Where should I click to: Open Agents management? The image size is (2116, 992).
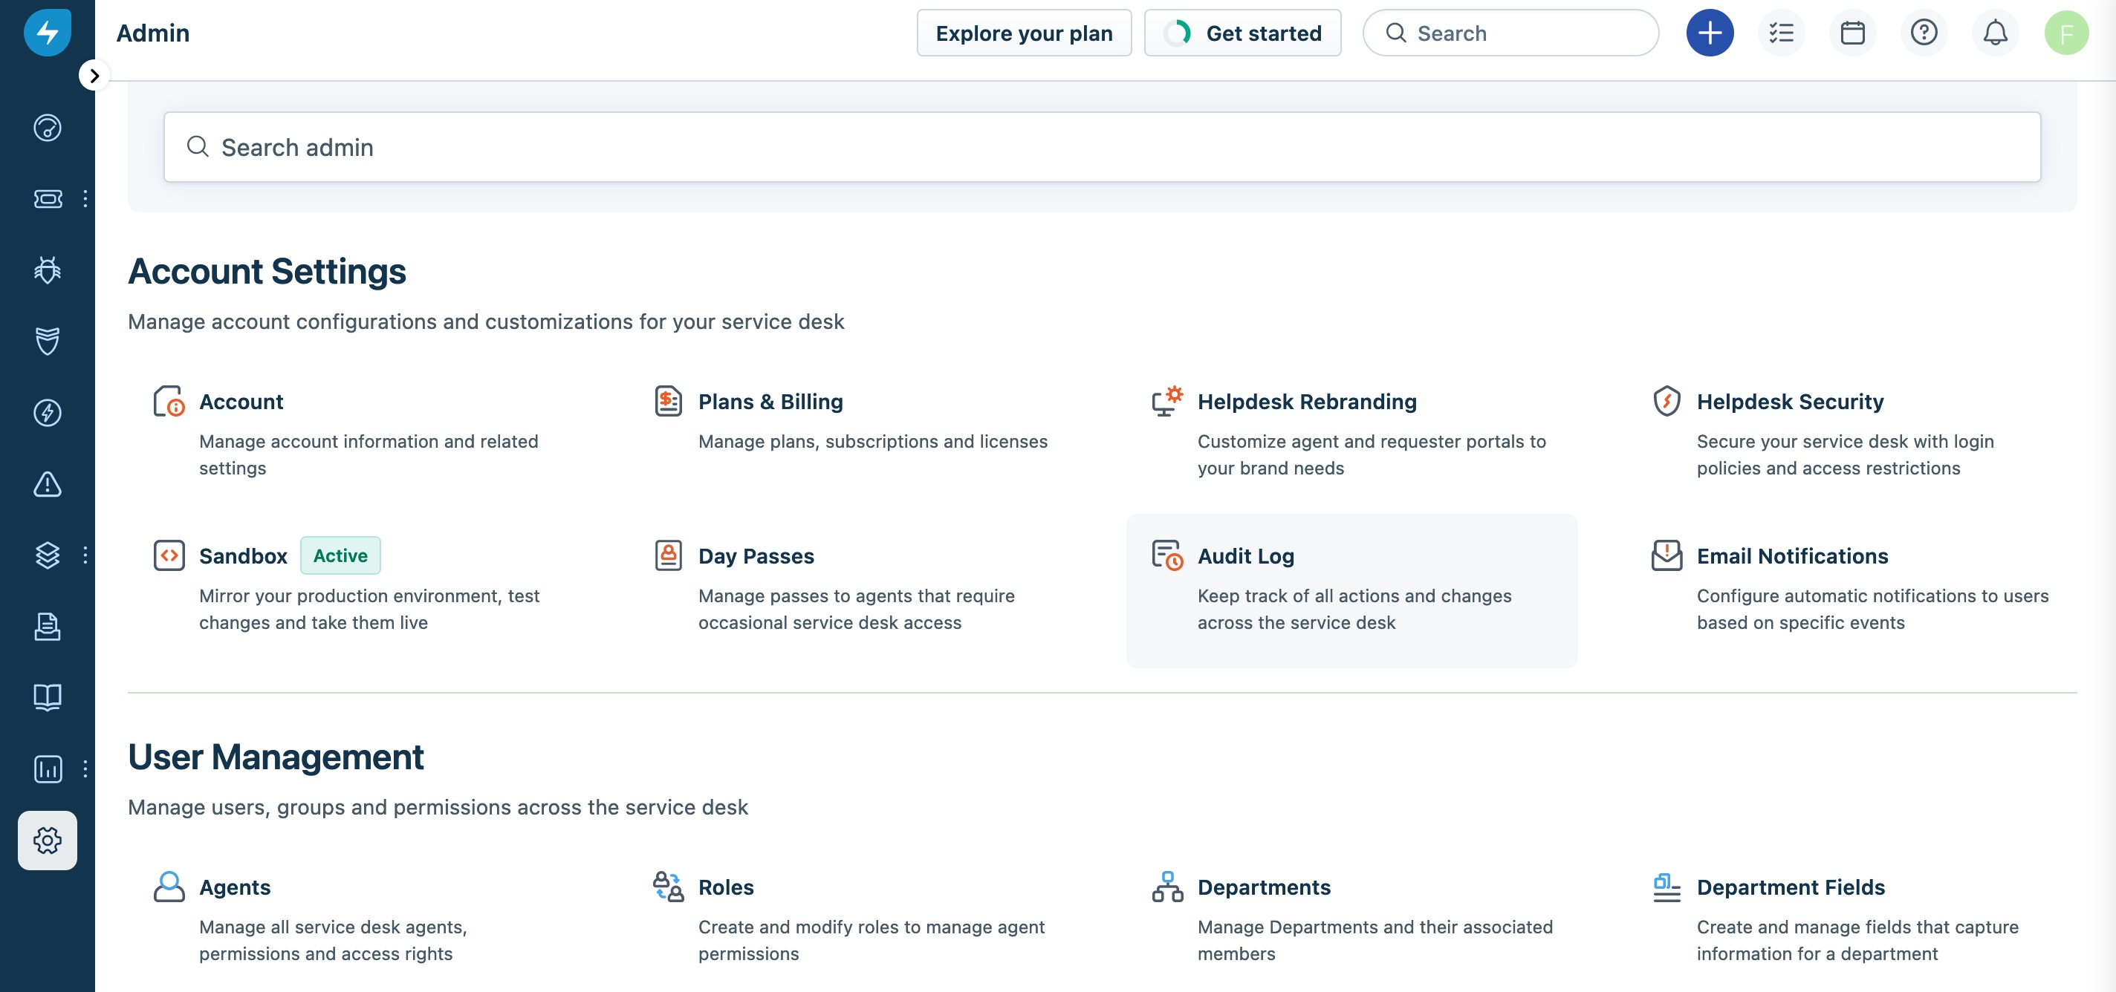(x=234, y=887)
